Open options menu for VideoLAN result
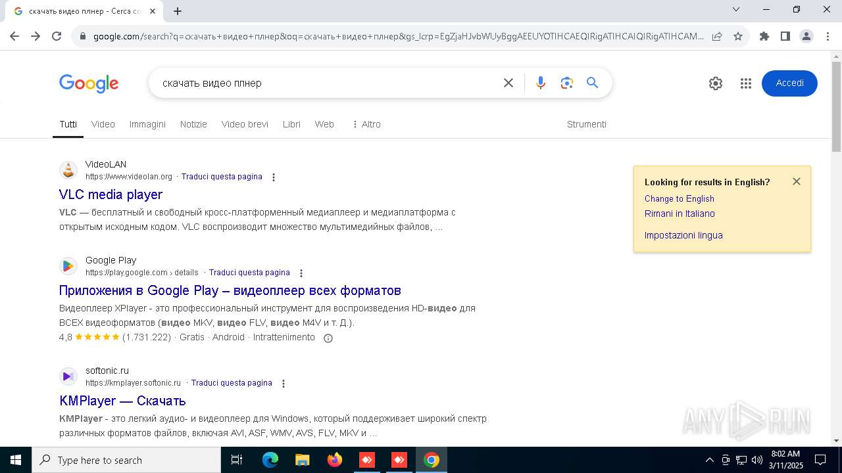The image size is (842, 473). point(274,177)
